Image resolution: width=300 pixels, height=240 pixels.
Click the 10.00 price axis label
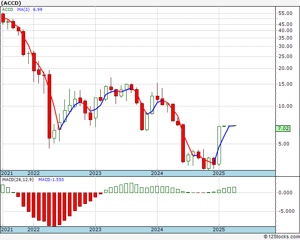(x=285, y=106)
